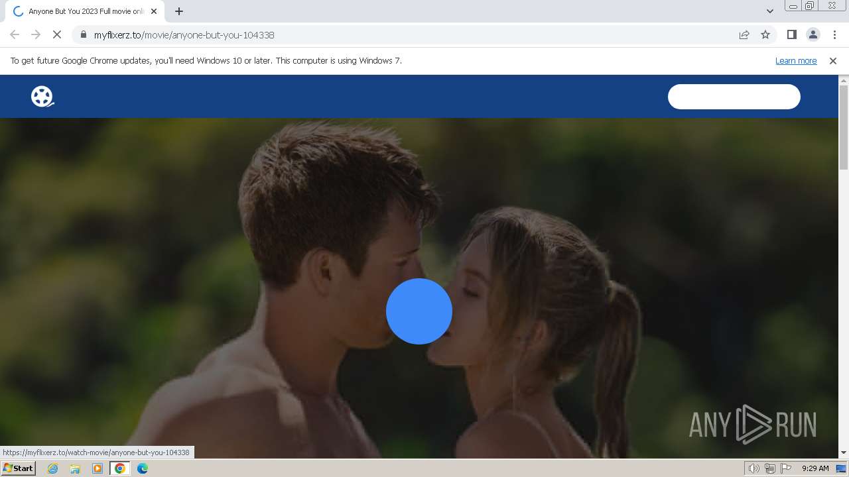Launch Microsoft Edge from the taskbar
This screenshot has height=477, width=849.
(x=142, y=468)
